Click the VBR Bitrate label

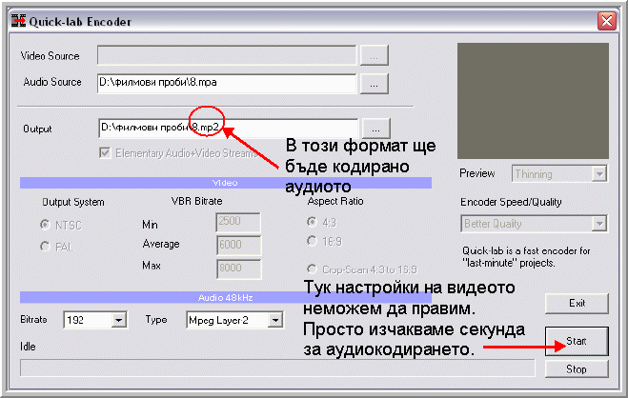click(196, 201)
